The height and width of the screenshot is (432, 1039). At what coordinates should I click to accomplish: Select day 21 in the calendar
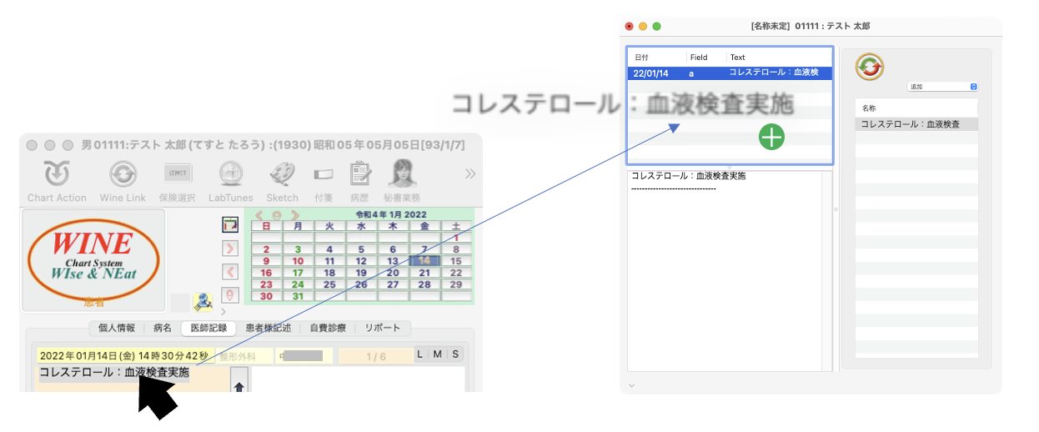[424, 273]
